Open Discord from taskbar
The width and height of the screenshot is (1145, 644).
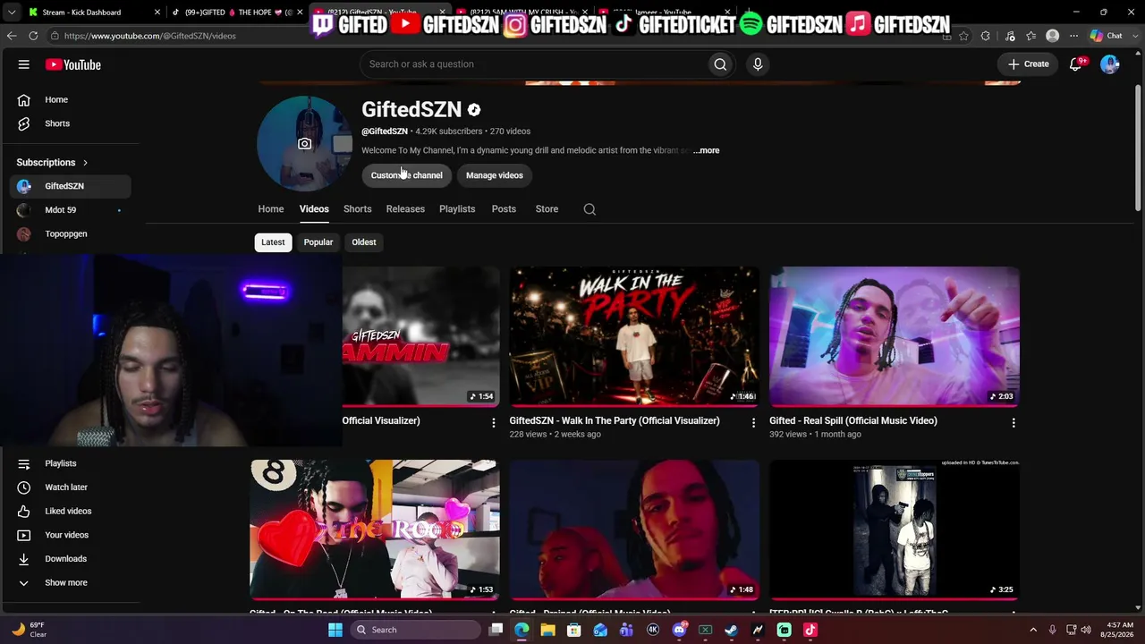point(679,630)
